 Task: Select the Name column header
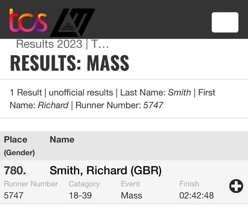(62, 140)
